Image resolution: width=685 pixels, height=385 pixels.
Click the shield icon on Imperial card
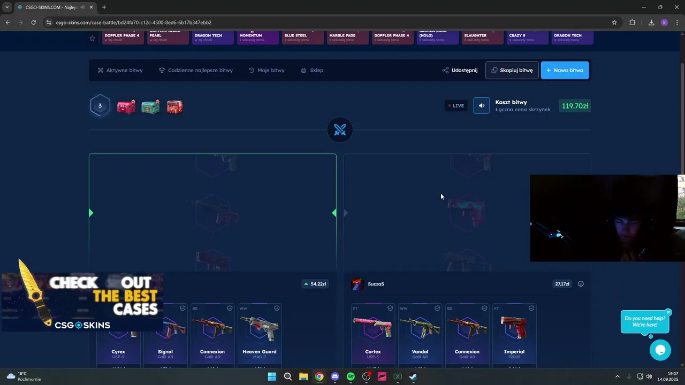(531, 309)
